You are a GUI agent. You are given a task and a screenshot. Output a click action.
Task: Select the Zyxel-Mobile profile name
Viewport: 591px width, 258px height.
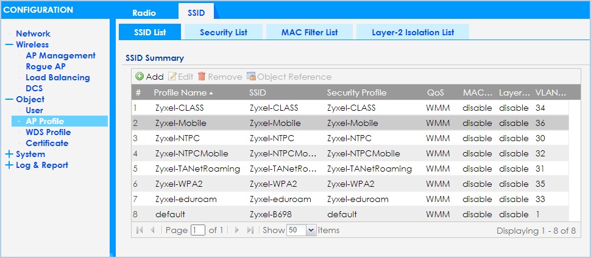pos(180,123)
